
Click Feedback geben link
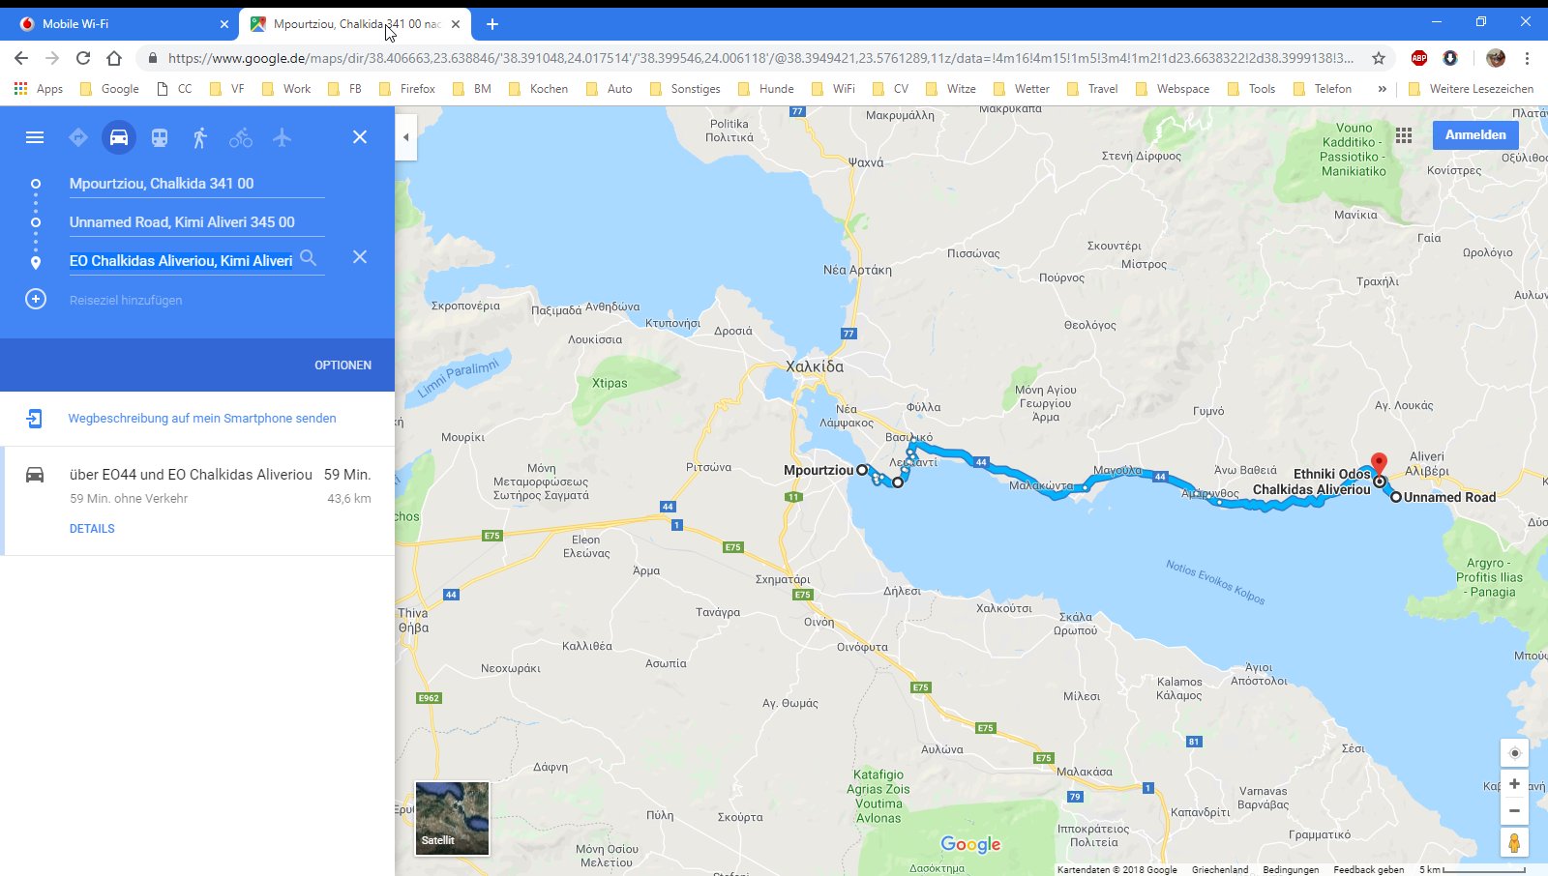tap(1368, 869)
